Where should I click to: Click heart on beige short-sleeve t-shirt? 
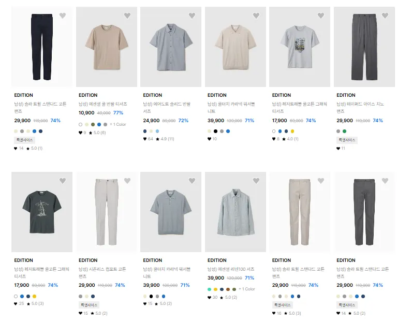127,16
